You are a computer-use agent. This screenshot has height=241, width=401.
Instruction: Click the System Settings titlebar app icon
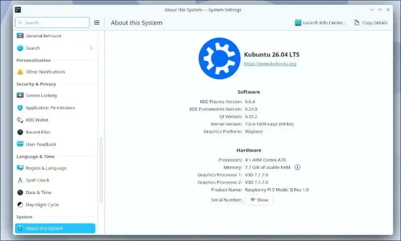18,10
